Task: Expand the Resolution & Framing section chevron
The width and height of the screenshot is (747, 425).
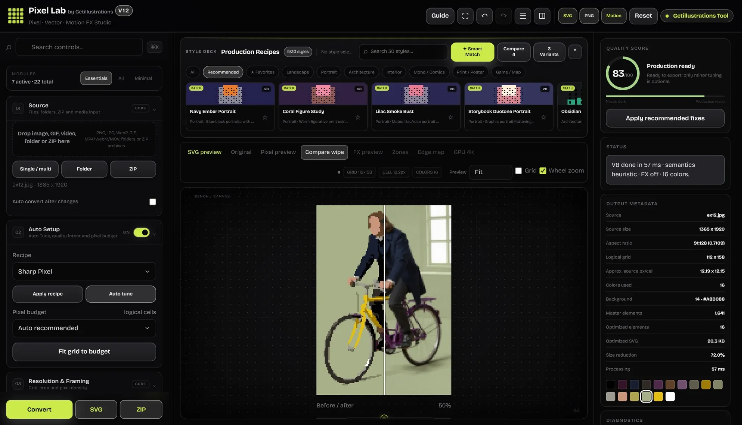Action: pyautogui.click(x=154, y=385)
